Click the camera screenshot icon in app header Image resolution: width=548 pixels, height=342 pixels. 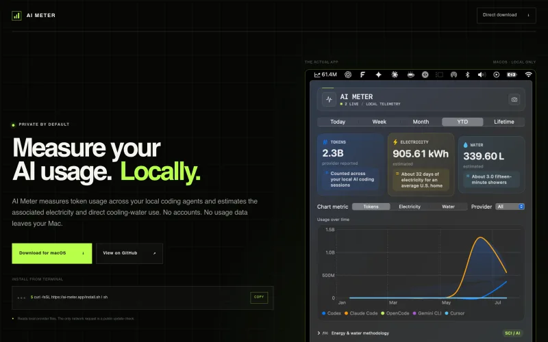[x=514, y=99]
